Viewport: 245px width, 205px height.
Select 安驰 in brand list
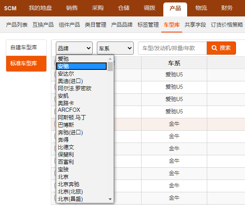pos(82,66)
